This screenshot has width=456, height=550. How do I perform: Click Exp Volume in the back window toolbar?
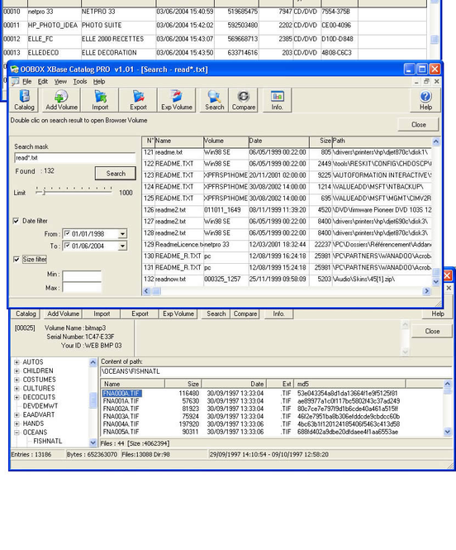[x=178, y=313]
